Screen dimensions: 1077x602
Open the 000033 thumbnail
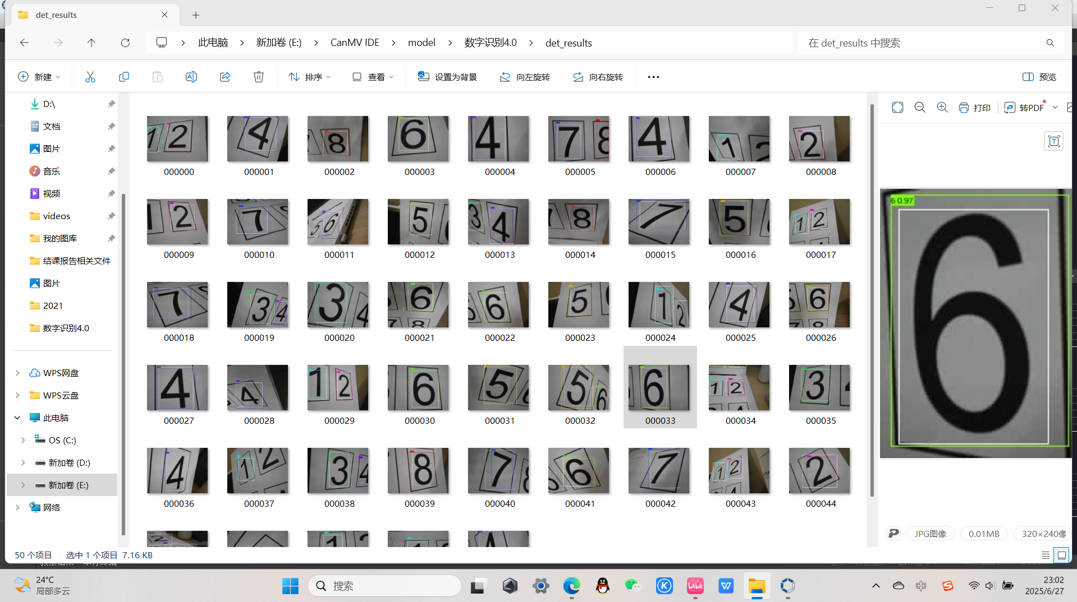pyautogui.click(x=659, y=387)
